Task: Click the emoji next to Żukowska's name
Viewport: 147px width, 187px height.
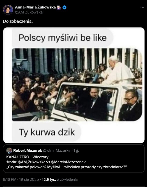Action: tap(59, 7)
